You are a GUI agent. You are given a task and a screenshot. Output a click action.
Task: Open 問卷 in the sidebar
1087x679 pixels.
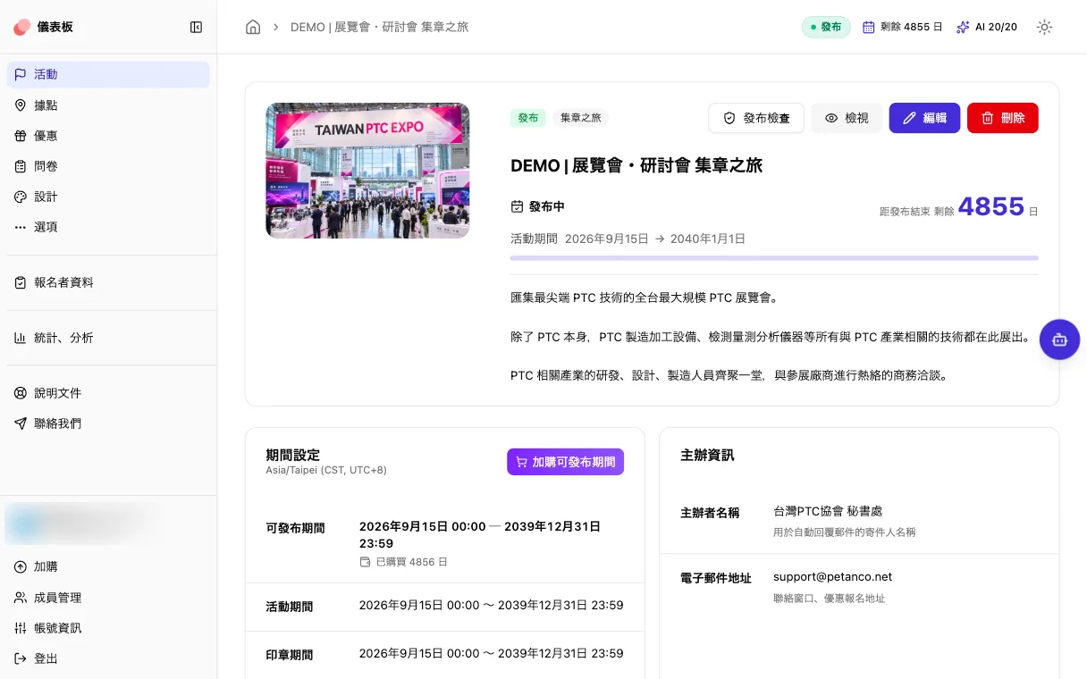click(108, 166)
